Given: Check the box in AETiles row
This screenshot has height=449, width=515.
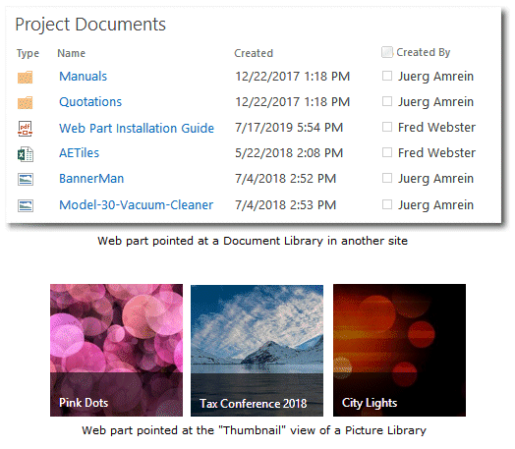Looking at the screenshot, I should point(387,152).
